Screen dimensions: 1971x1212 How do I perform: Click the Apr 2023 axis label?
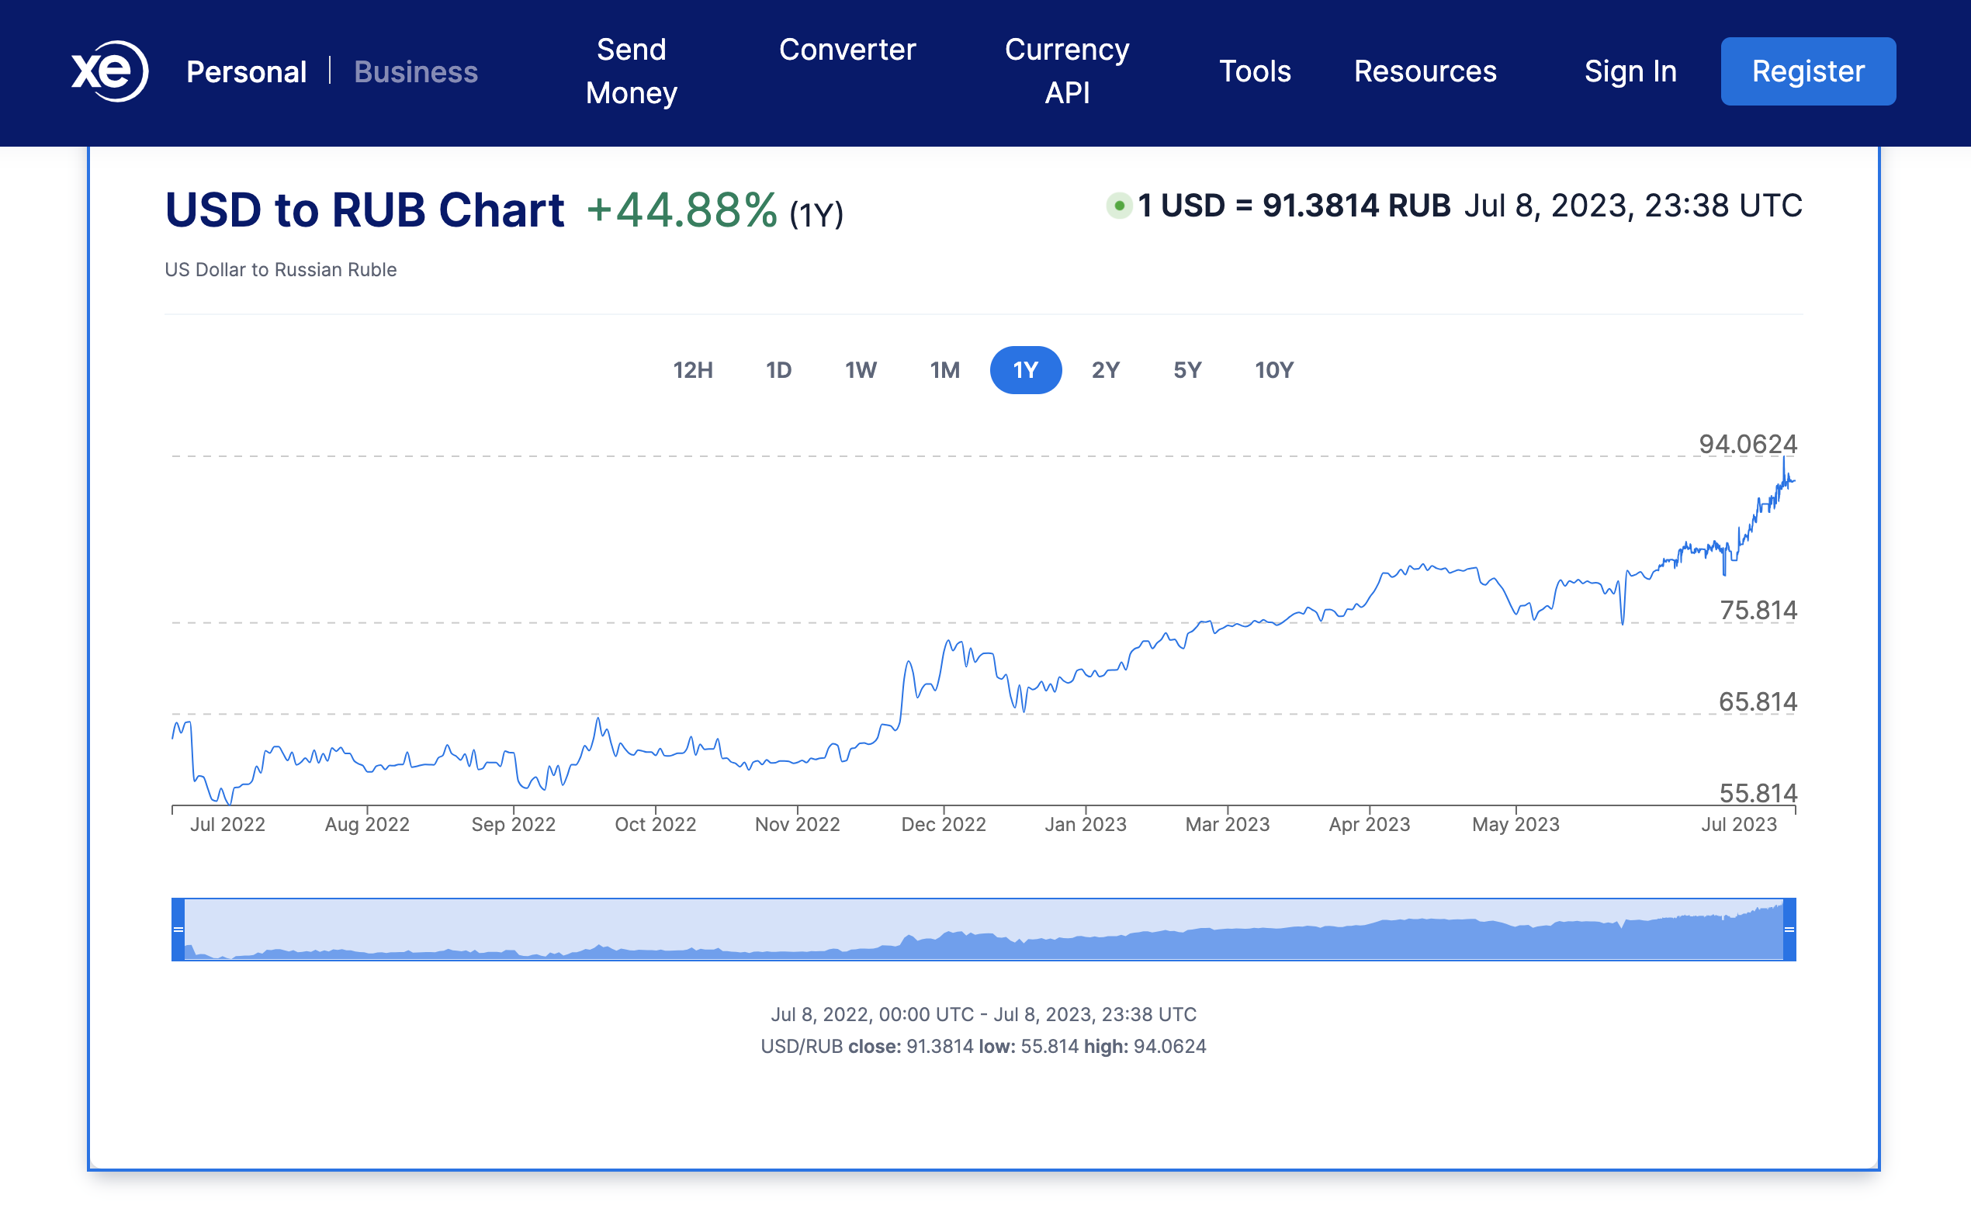click(1369, 824)
